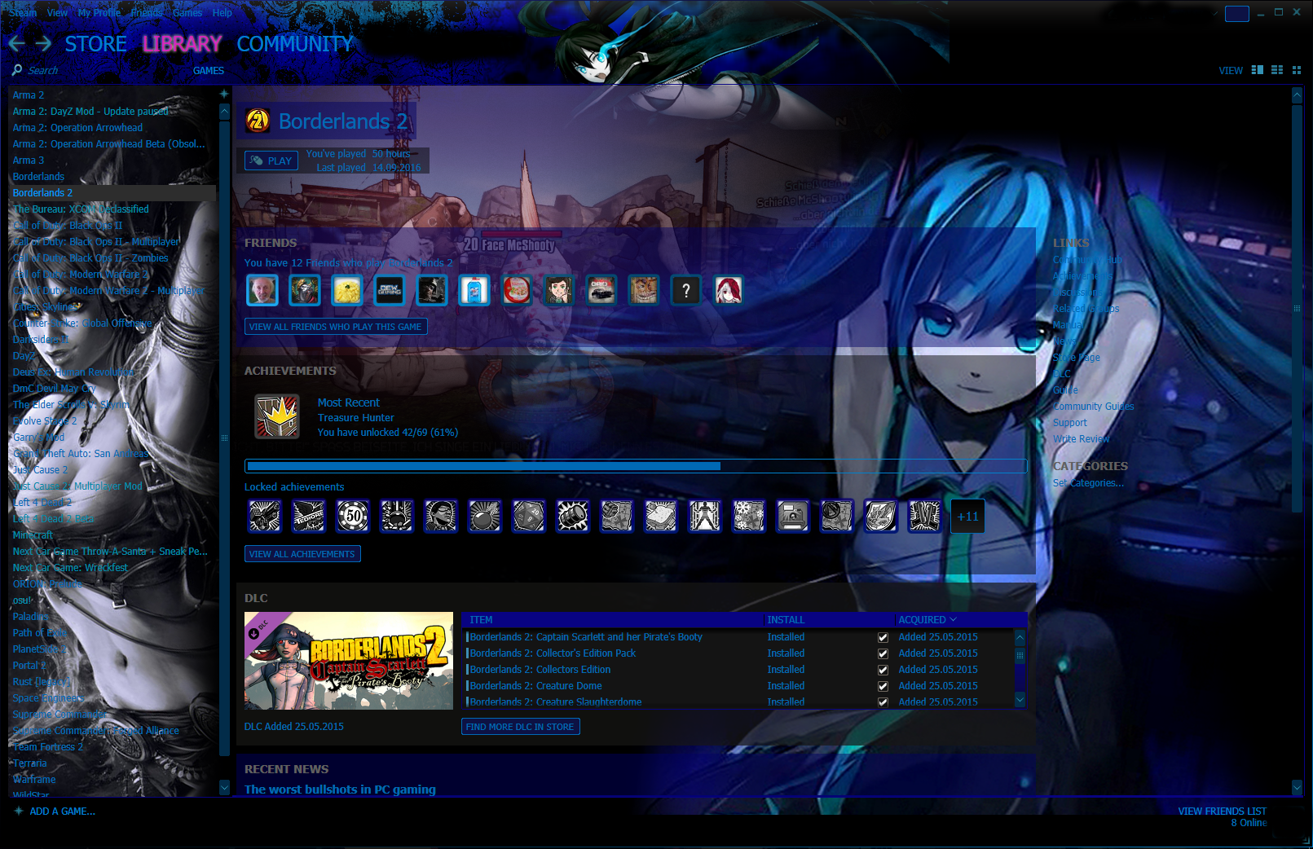Image resolution: width=1313 pixels, height=849 pixels.
Task: Switch to detail view layout
Action: [1258, 70]
